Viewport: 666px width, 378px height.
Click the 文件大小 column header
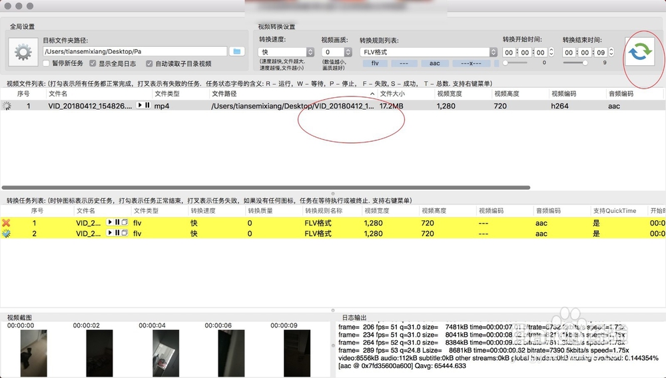(x=392, y=94)
